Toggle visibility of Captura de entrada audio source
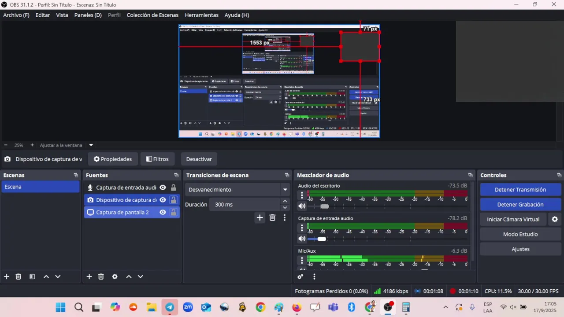The image size is (564, 317). coord(163,188)
